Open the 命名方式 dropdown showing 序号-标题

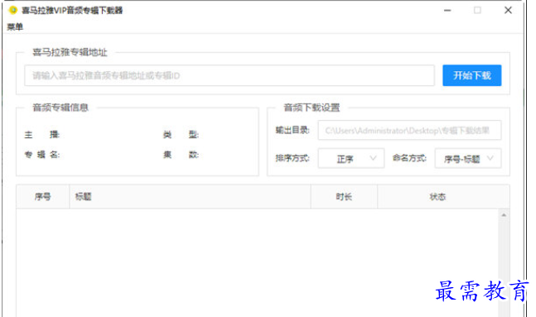(468, 158)
